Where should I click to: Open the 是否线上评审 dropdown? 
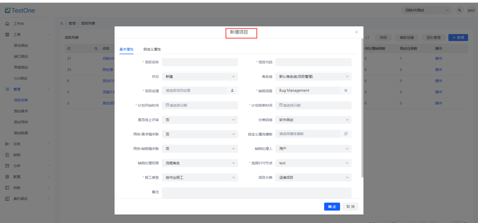(200, 120)
